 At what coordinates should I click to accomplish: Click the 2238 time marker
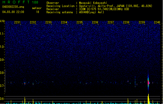126,22
